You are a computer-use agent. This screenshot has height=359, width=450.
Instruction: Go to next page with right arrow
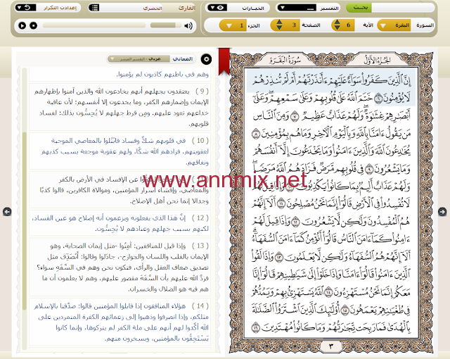click(x=442, y=212)
